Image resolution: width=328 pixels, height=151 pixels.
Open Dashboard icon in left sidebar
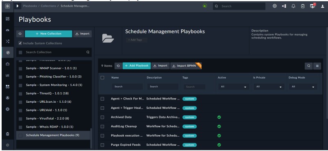click(7, 19)
